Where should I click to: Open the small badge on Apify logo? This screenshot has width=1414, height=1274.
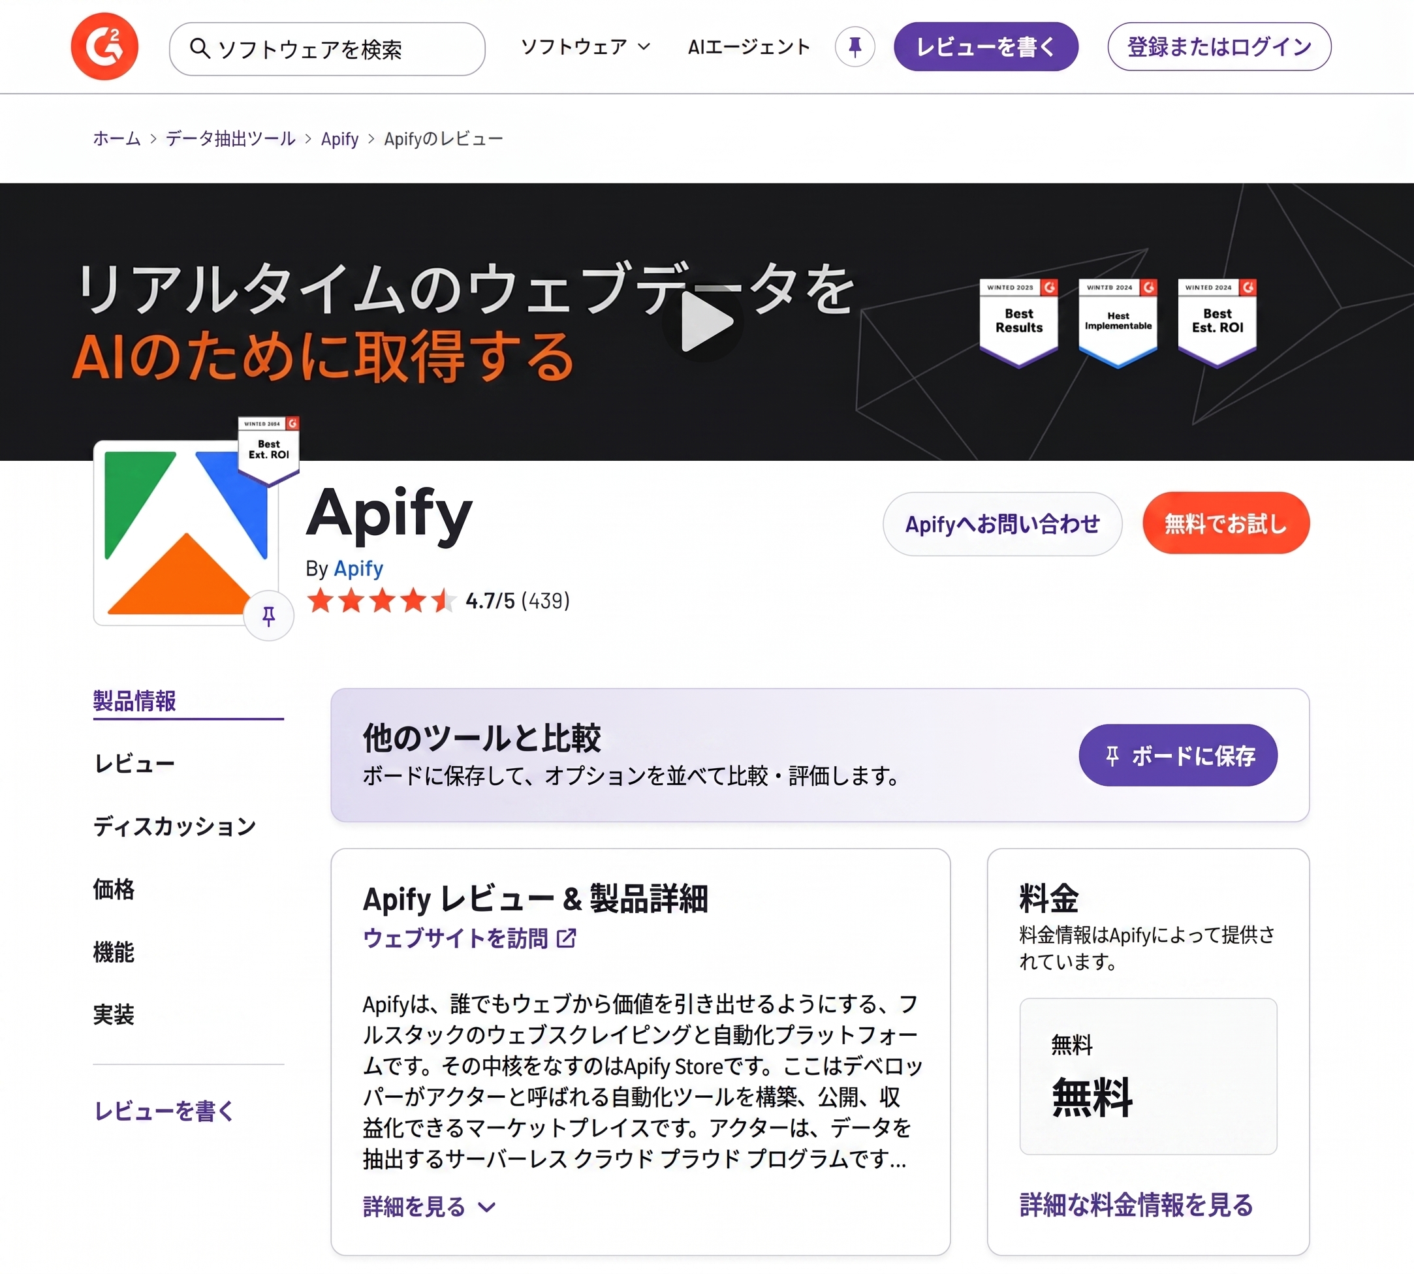tap(269, 450)
